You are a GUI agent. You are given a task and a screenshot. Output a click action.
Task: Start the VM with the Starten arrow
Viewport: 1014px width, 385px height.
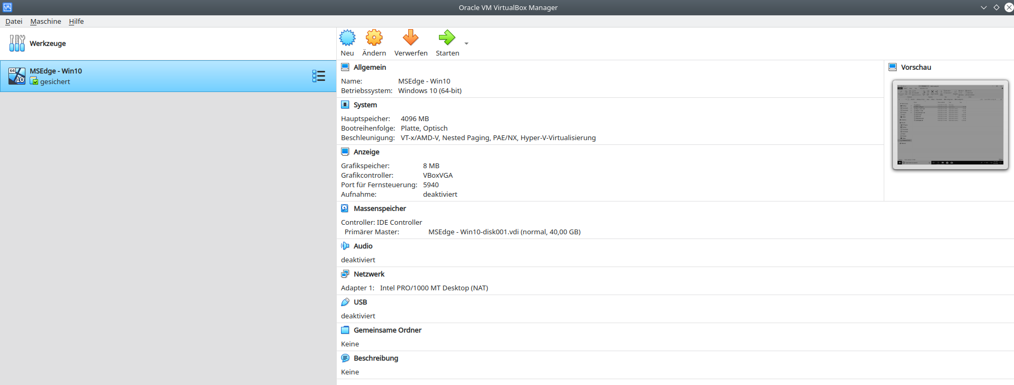tap(447, 38)
